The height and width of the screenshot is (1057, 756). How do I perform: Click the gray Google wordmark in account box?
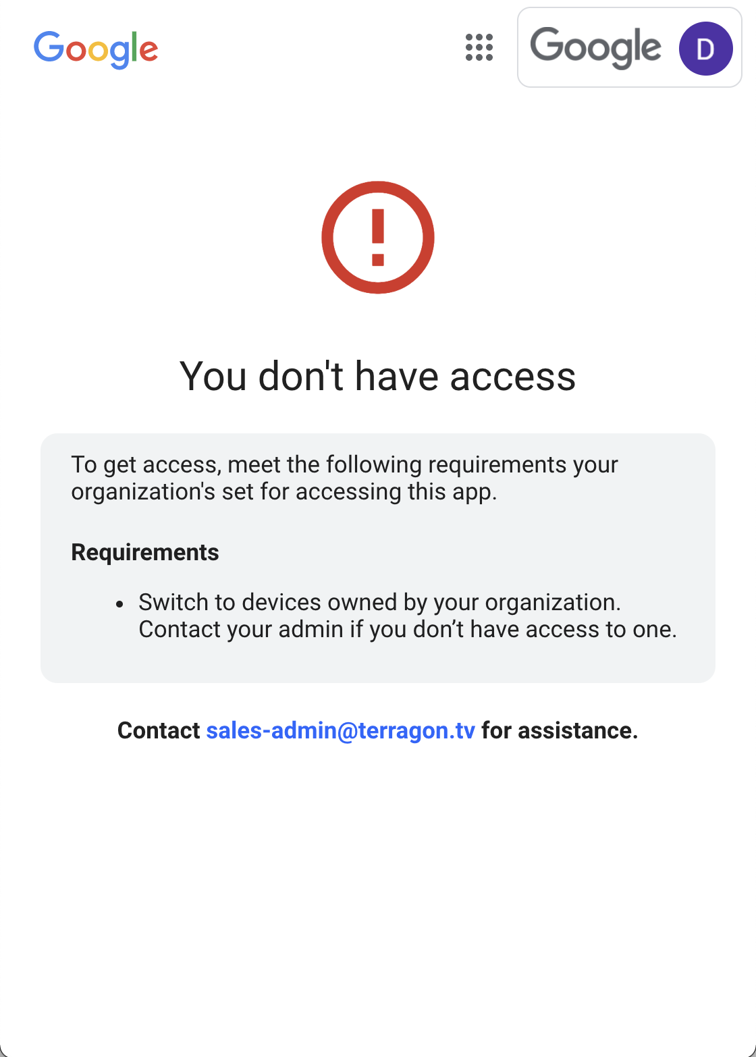595,48
